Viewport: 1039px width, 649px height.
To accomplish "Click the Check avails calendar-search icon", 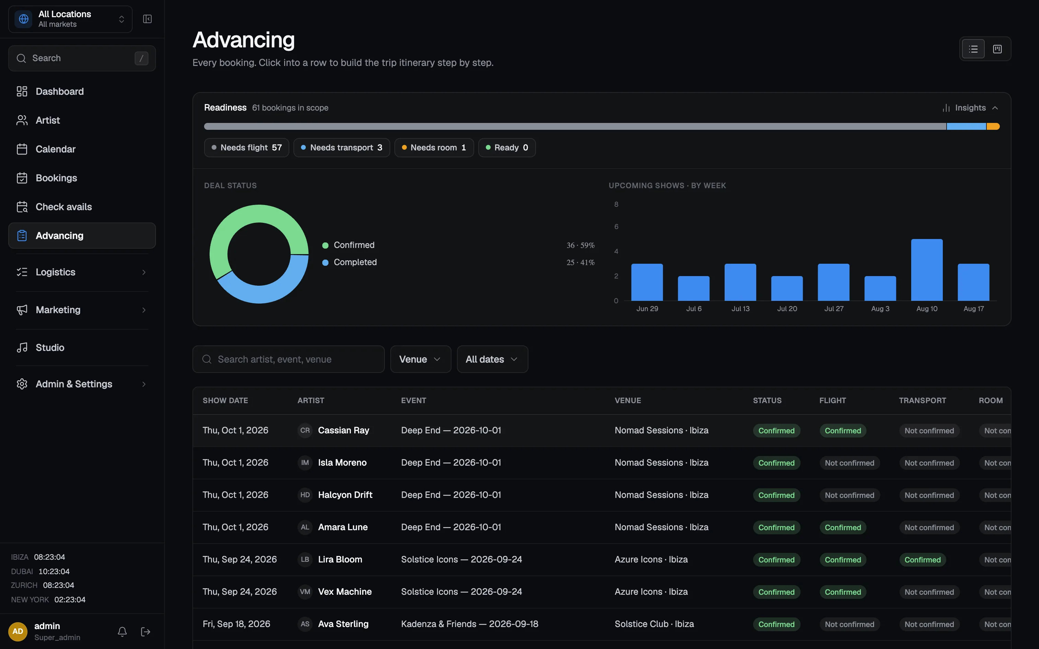I will [22, 207].
